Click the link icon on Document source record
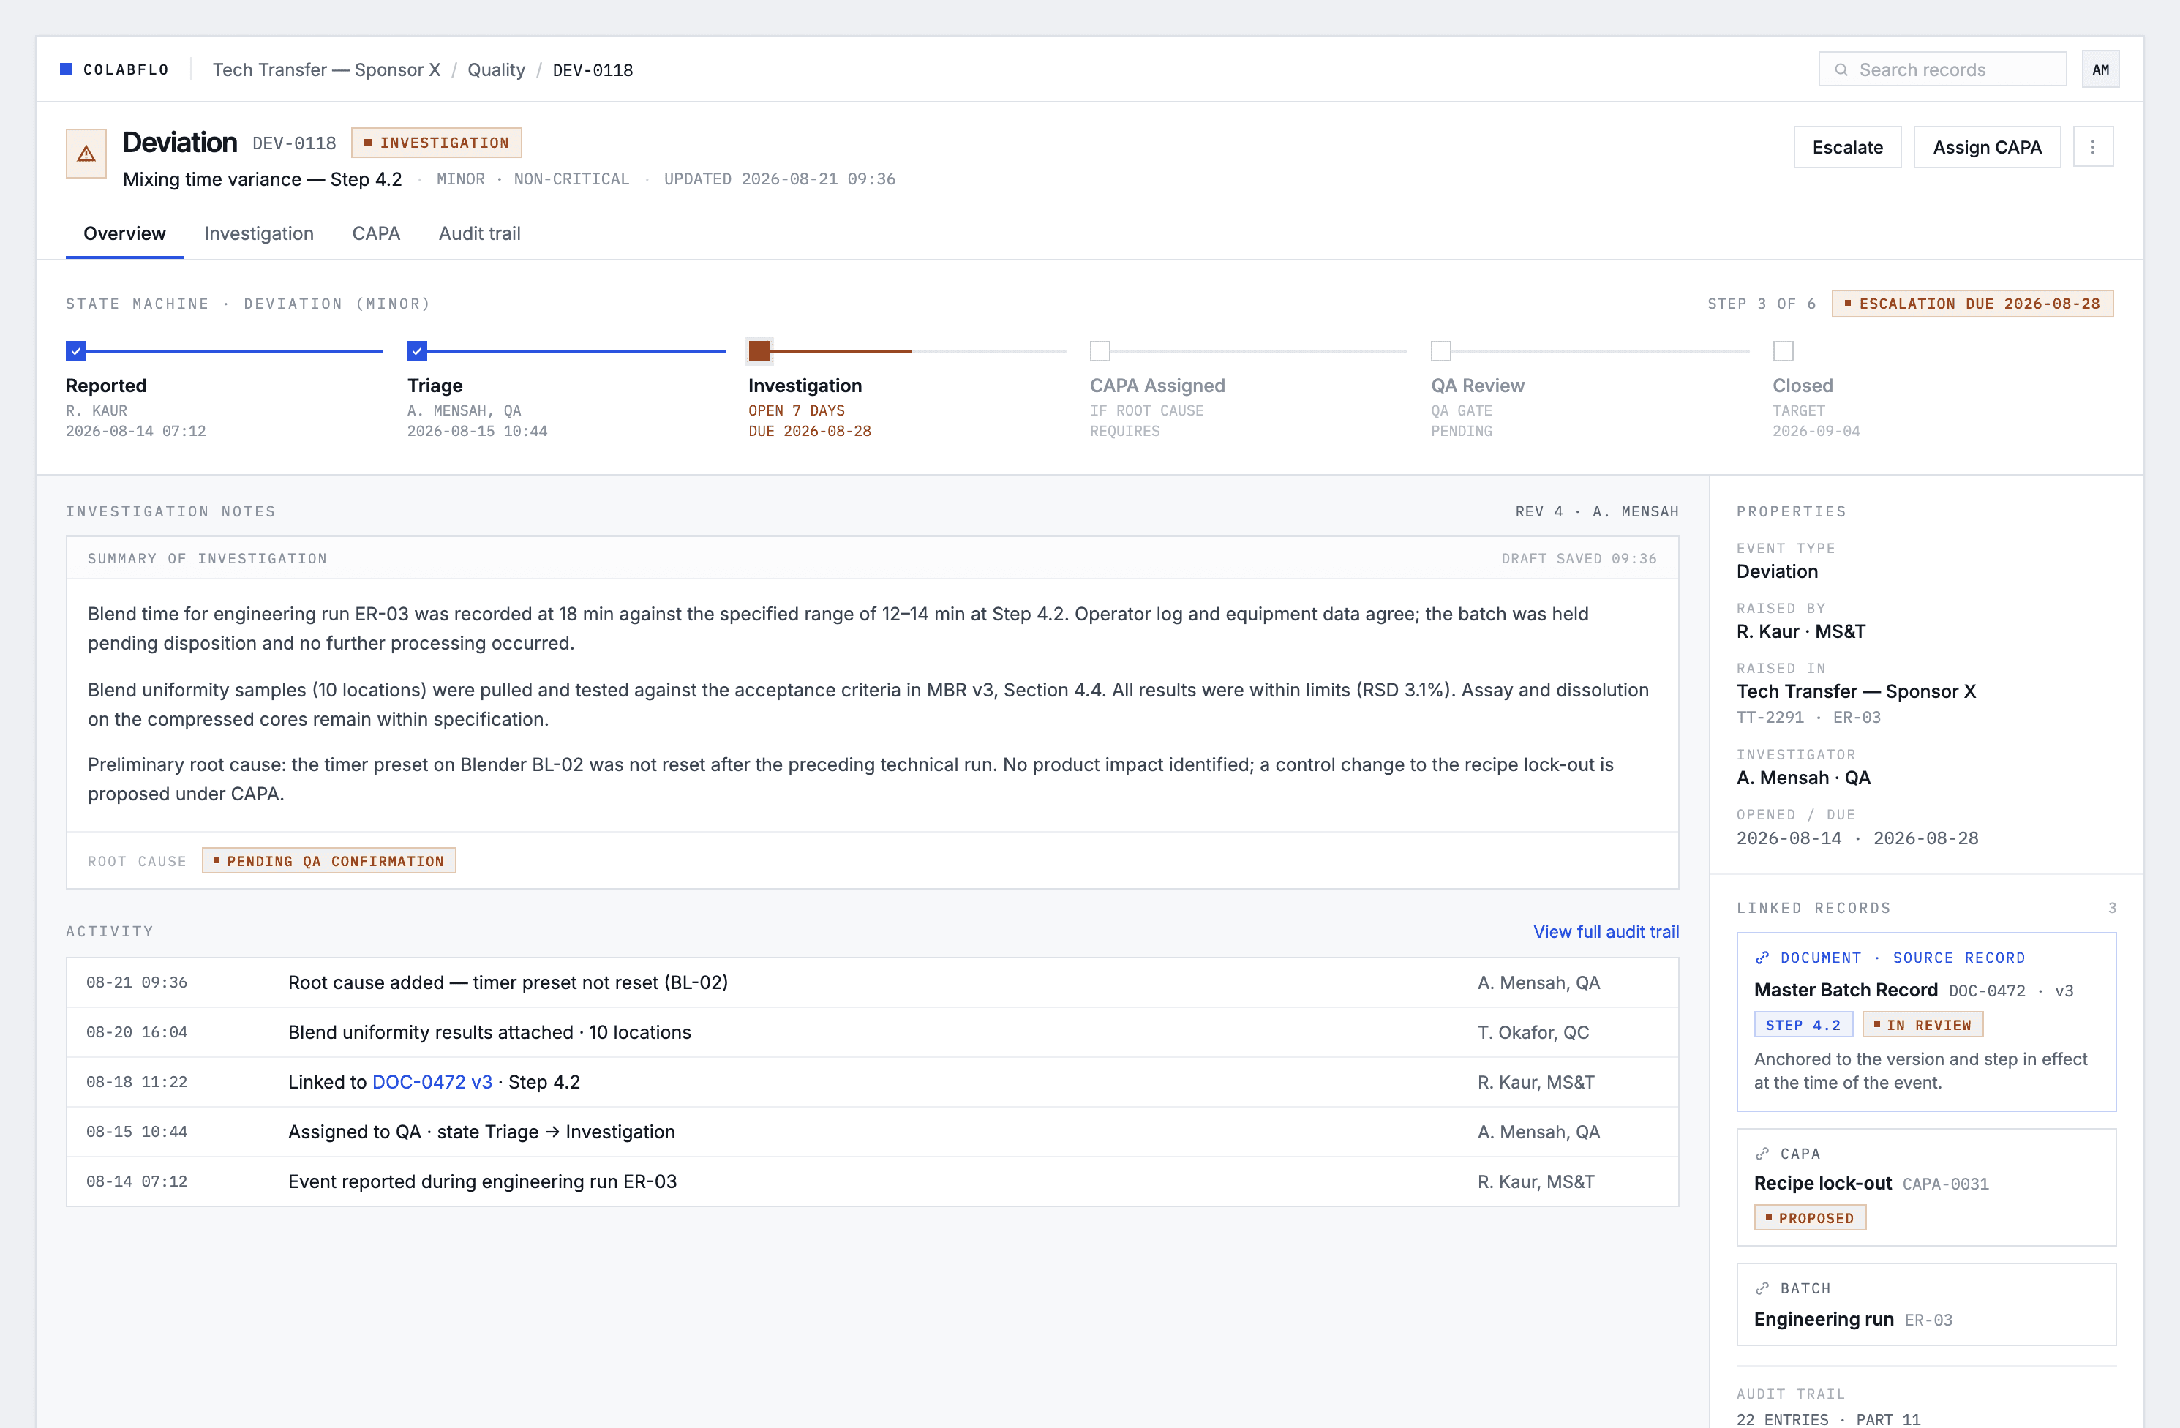 tap(1762, 957)
